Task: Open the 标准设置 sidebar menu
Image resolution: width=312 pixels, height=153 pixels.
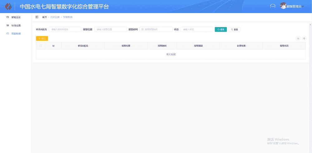Action: coord(16,25)
